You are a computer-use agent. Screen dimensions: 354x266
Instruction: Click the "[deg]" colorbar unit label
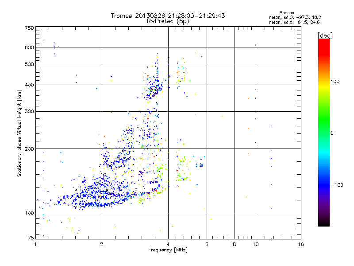click(325, 35)
